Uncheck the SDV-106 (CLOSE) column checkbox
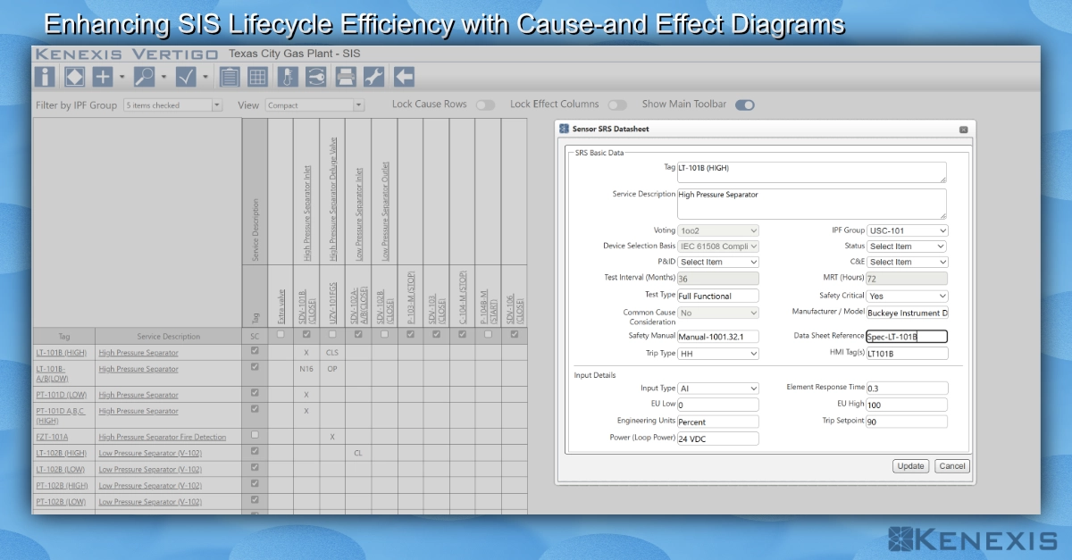The height and width of the screenshot is (560, 1072). tap(515, 335)
